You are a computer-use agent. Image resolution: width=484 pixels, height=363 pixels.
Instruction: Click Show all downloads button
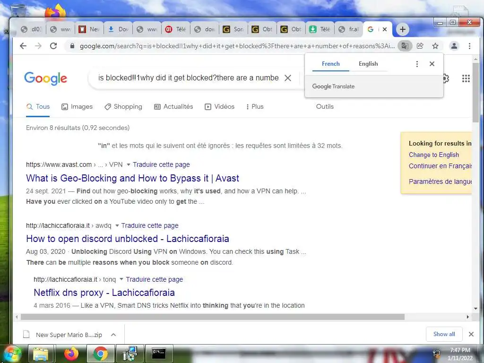(x=444, y=334)
